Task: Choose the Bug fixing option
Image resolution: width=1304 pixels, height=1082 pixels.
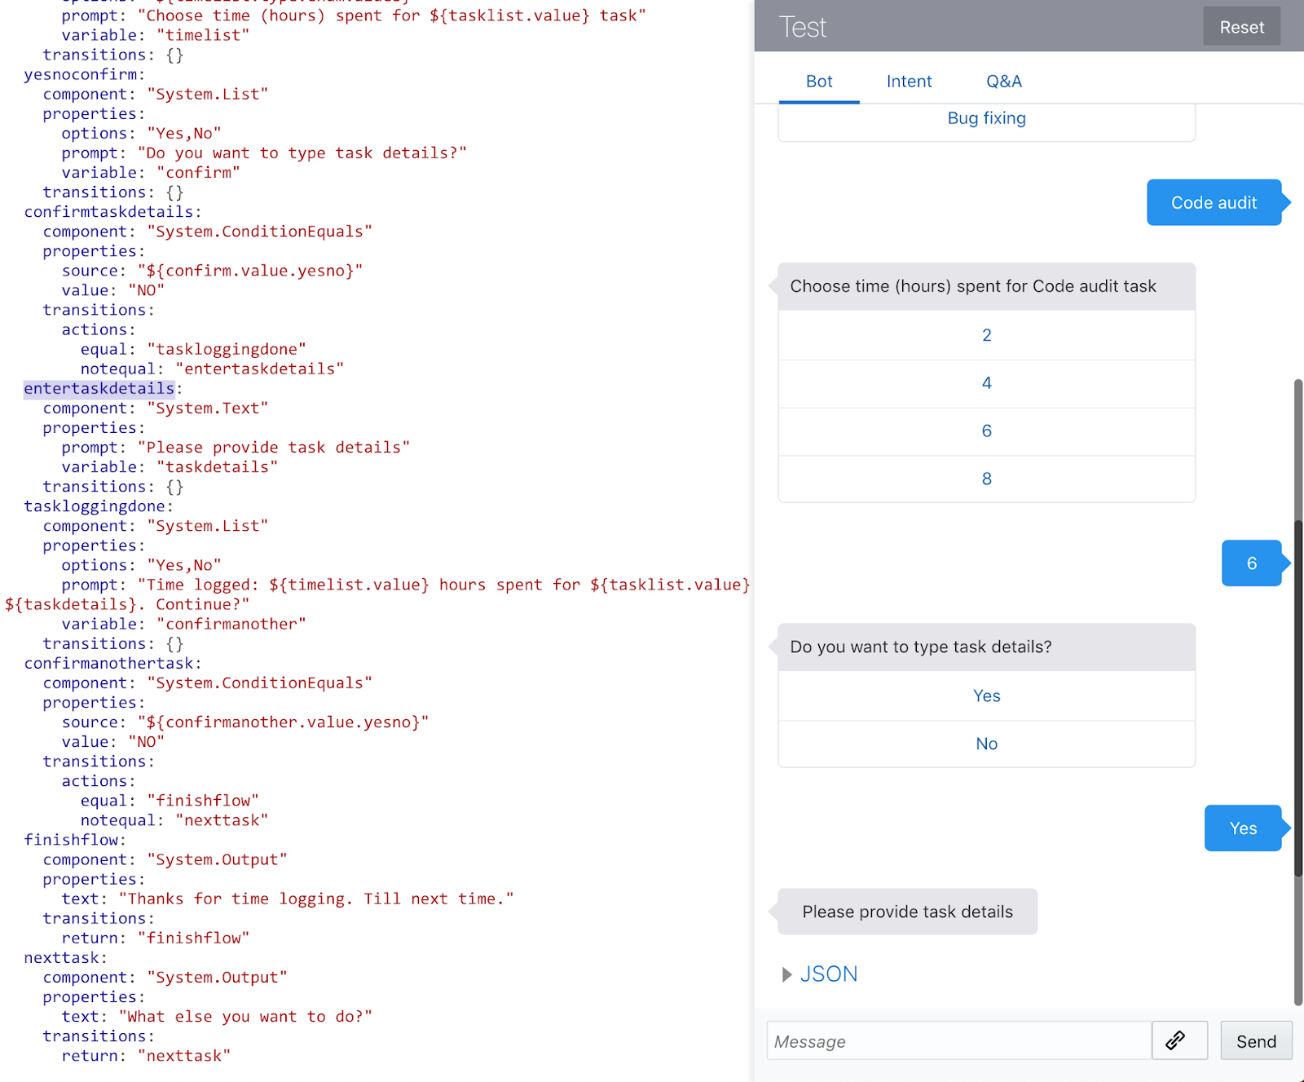Action: (986, 118)
